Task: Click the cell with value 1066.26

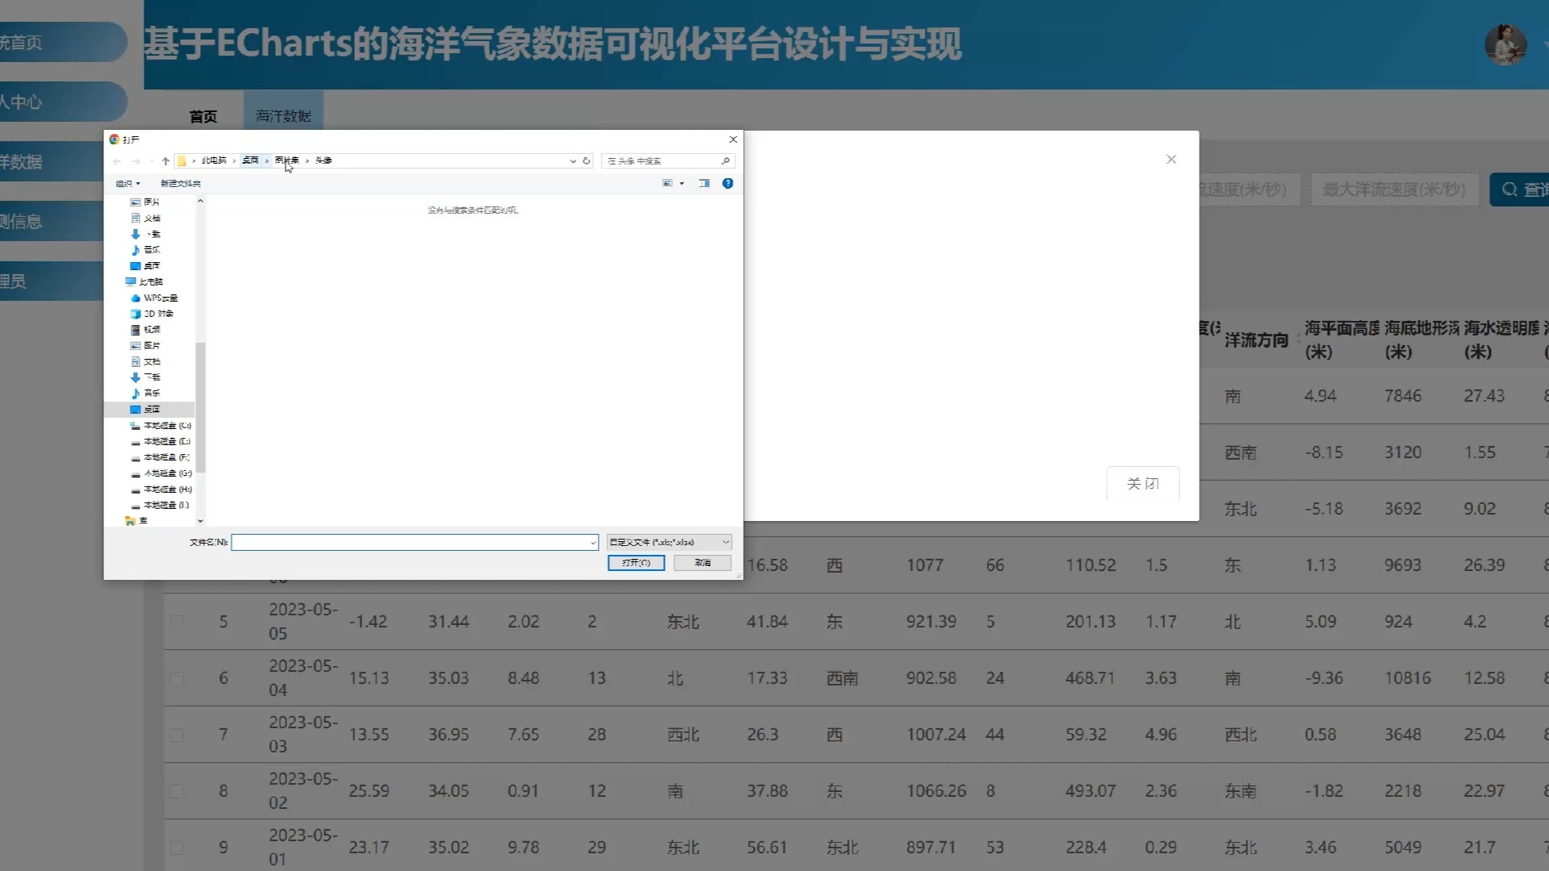Action: 936,791
